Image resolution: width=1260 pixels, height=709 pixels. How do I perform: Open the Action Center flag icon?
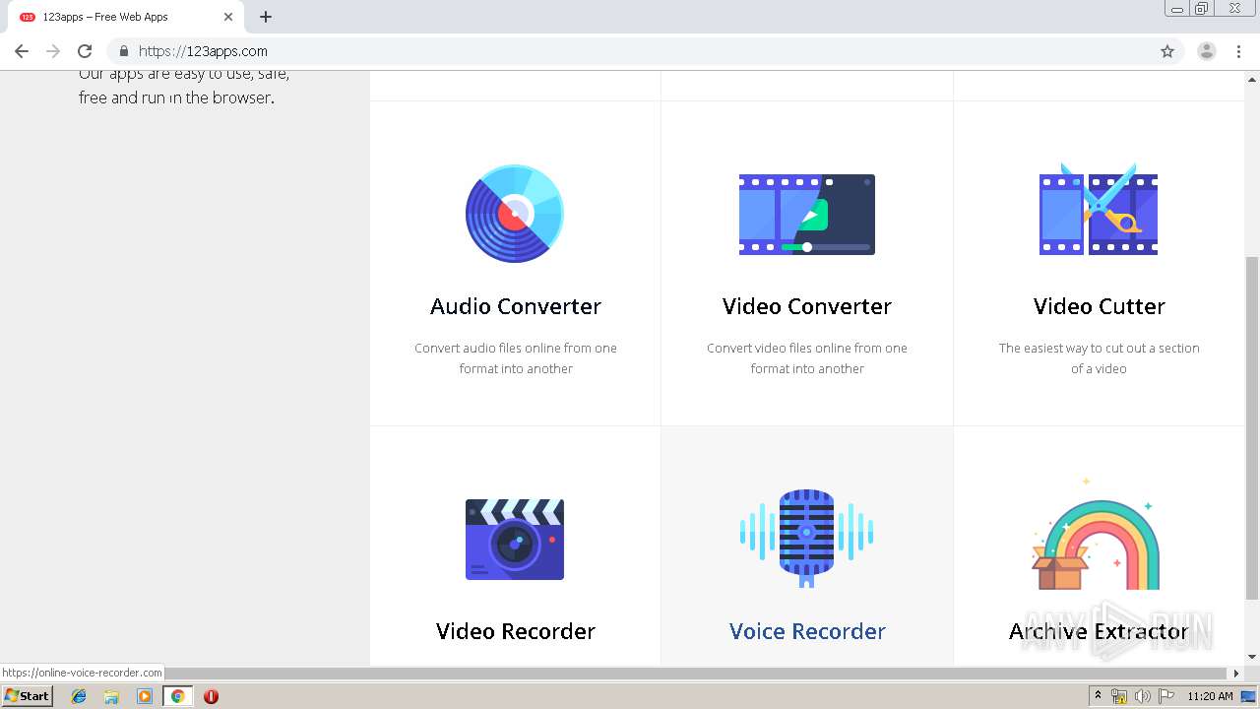1166,696
